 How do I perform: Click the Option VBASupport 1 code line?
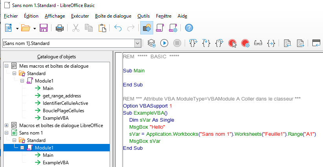(x=147, y=106)
